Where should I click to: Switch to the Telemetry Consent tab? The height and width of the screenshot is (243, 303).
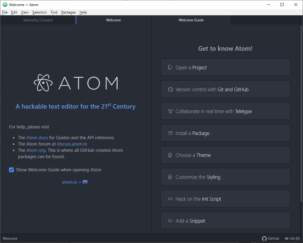pos(38,20)
